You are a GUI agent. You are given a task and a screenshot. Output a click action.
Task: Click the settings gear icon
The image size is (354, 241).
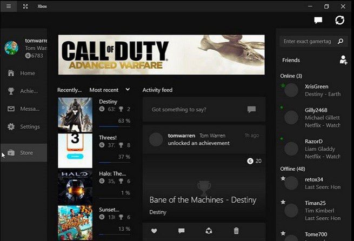coord(11,126)
